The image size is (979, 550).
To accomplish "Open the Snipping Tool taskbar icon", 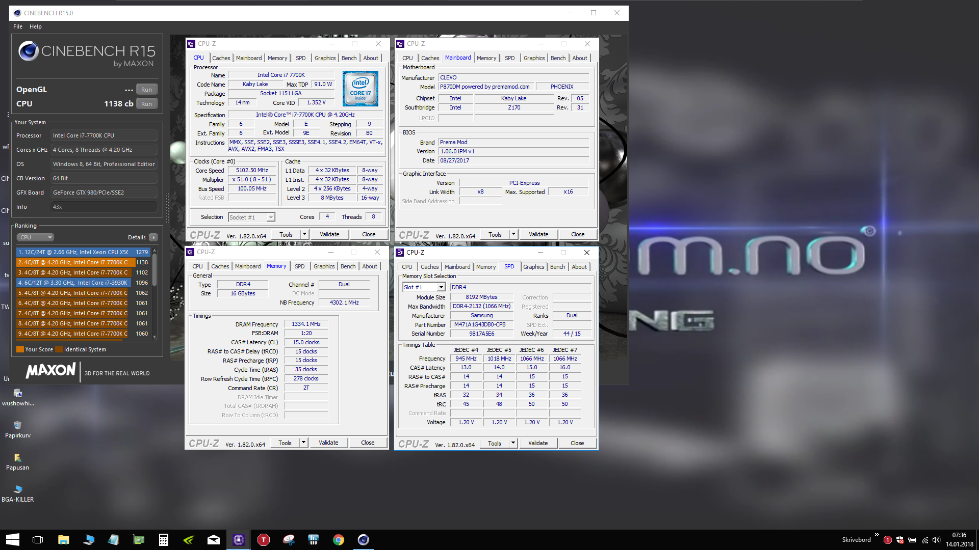I will (289, 540).
